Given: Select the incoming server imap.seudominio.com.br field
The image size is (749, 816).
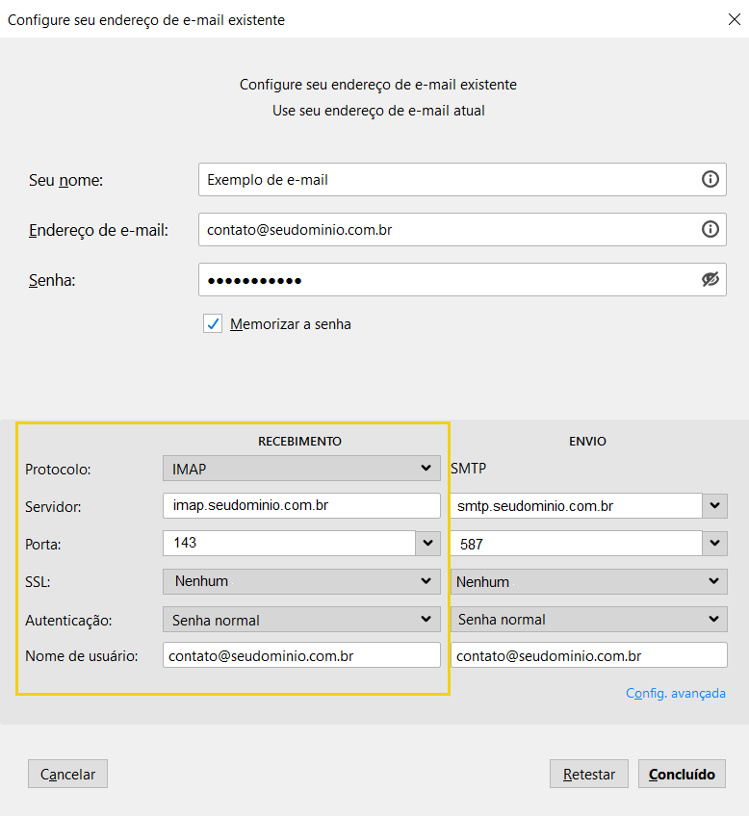Looking at the screenshot, I should 300,506.
